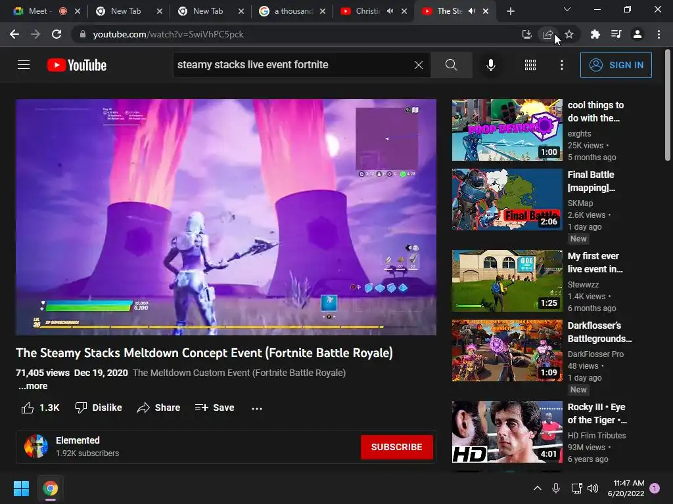Click 'Rocky III • Eye of the Tiger' title
The height and width of the screenshot is (504, 673).
(x=597, y=413)
